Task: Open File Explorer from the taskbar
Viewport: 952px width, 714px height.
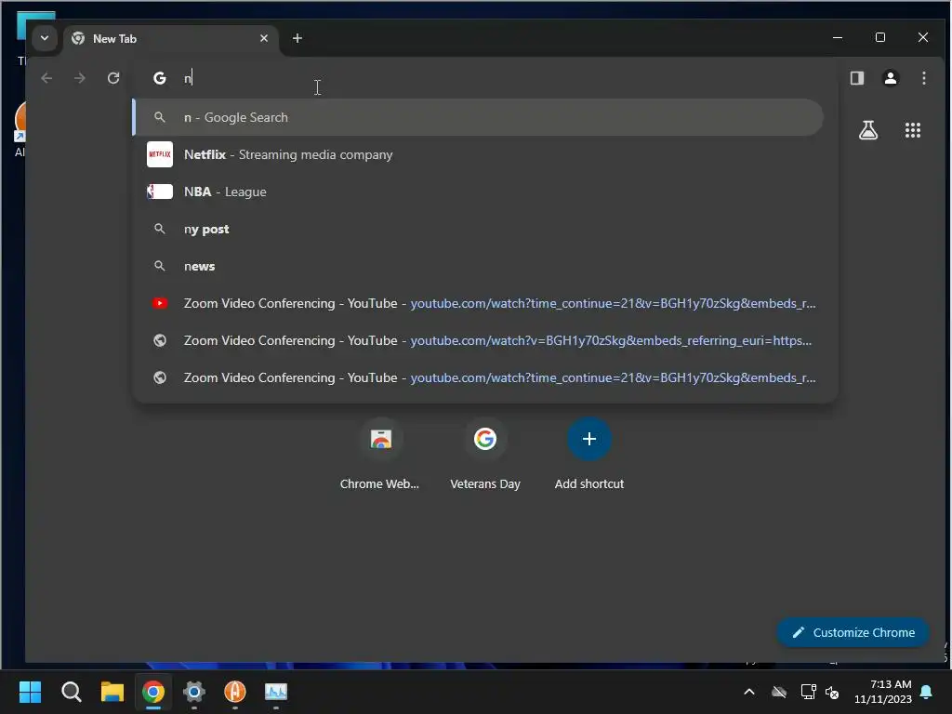Action: (x=112, y=692)
